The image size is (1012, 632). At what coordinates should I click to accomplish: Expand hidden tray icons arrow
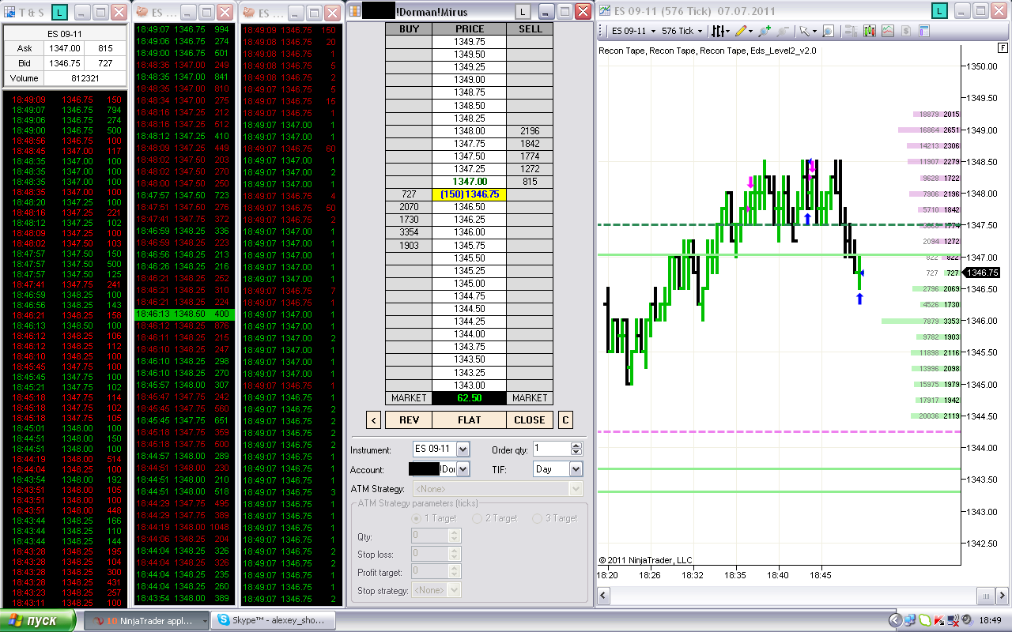[895, 620]
